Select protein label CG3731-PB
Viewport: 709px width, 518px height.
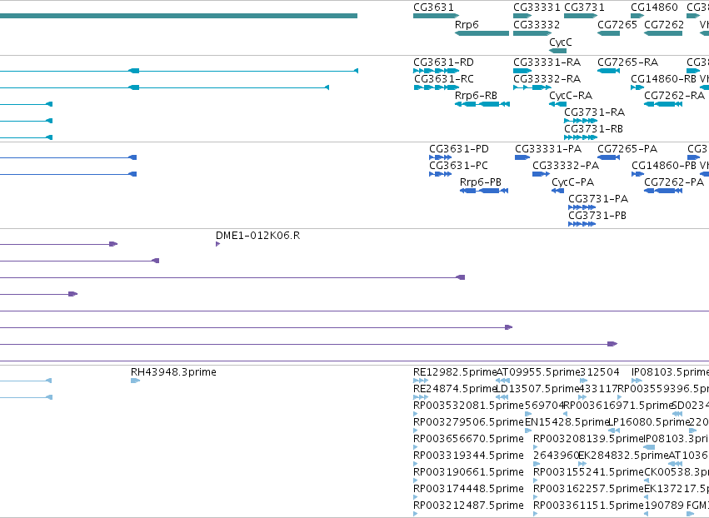597,216
